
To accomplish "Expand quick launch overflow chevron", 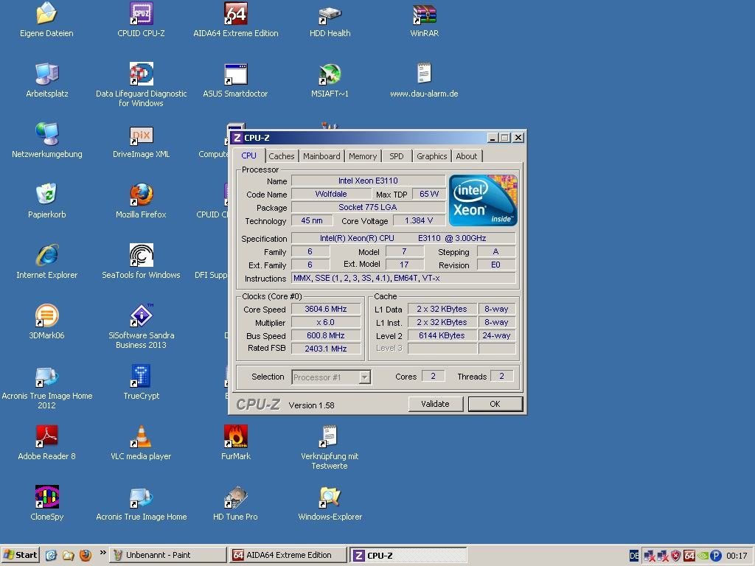I will click(102, 553).
